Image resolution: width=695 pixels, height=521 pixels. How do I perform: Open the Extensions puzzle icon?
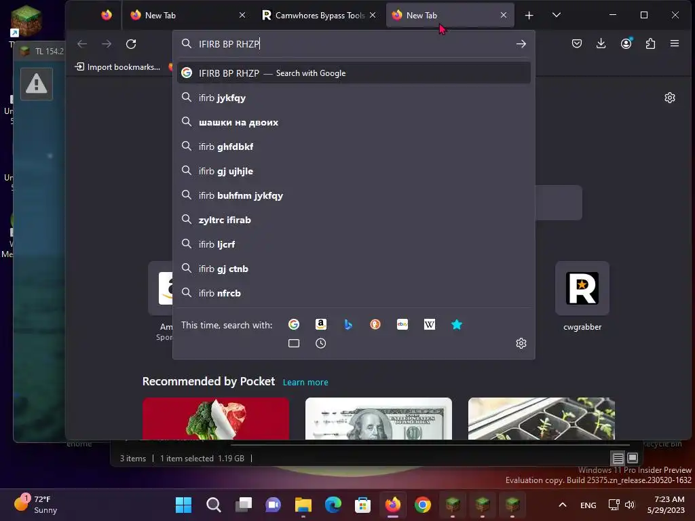pyautogui.click(x=650, y=43)
